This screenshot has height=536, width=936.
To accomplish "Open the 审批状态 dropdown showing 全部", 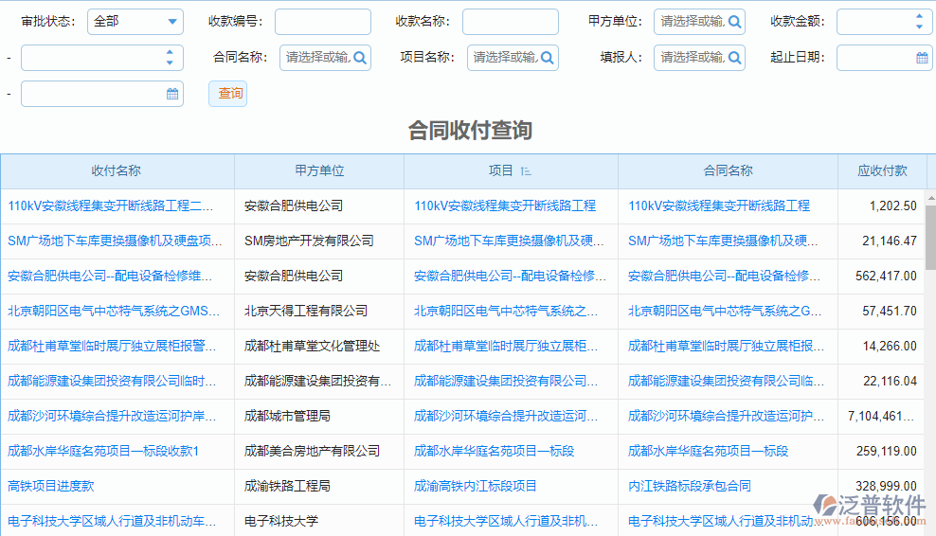I will coord(135,22).
